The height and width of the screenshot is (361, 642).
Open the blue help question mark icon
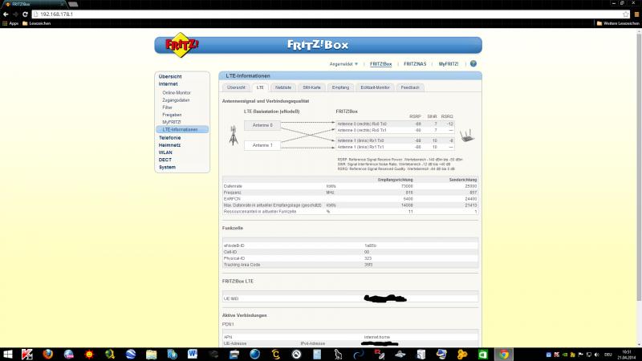(473, 64)
